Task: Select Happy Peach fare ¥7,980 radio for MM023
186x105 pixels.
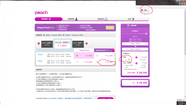Action: (77, 55)
